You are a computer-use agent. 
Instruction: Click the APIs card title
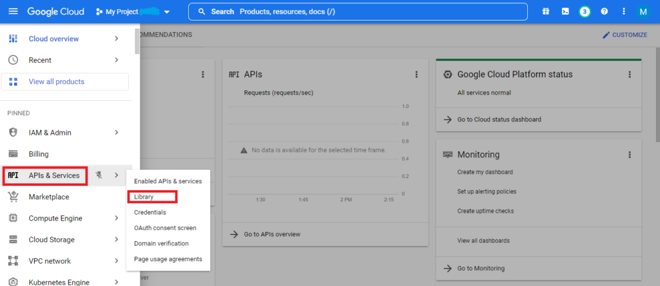tap(253, 75)
